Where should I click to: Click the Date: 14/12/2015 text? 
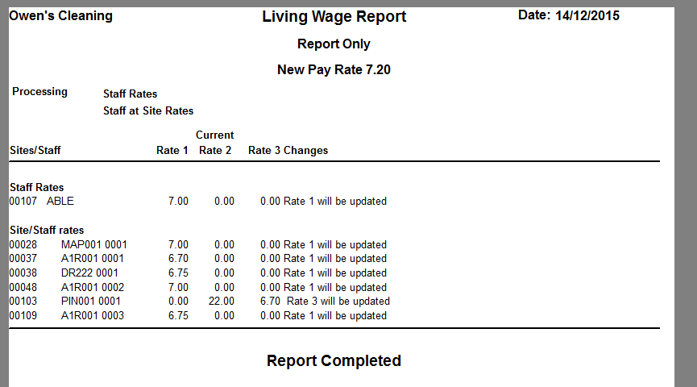[x=569, y=15]
